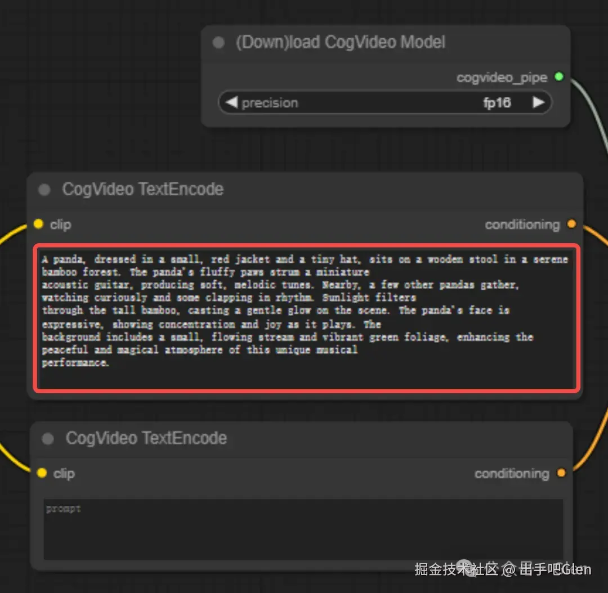Click the lower node's clip input connector

coord(42,473)
